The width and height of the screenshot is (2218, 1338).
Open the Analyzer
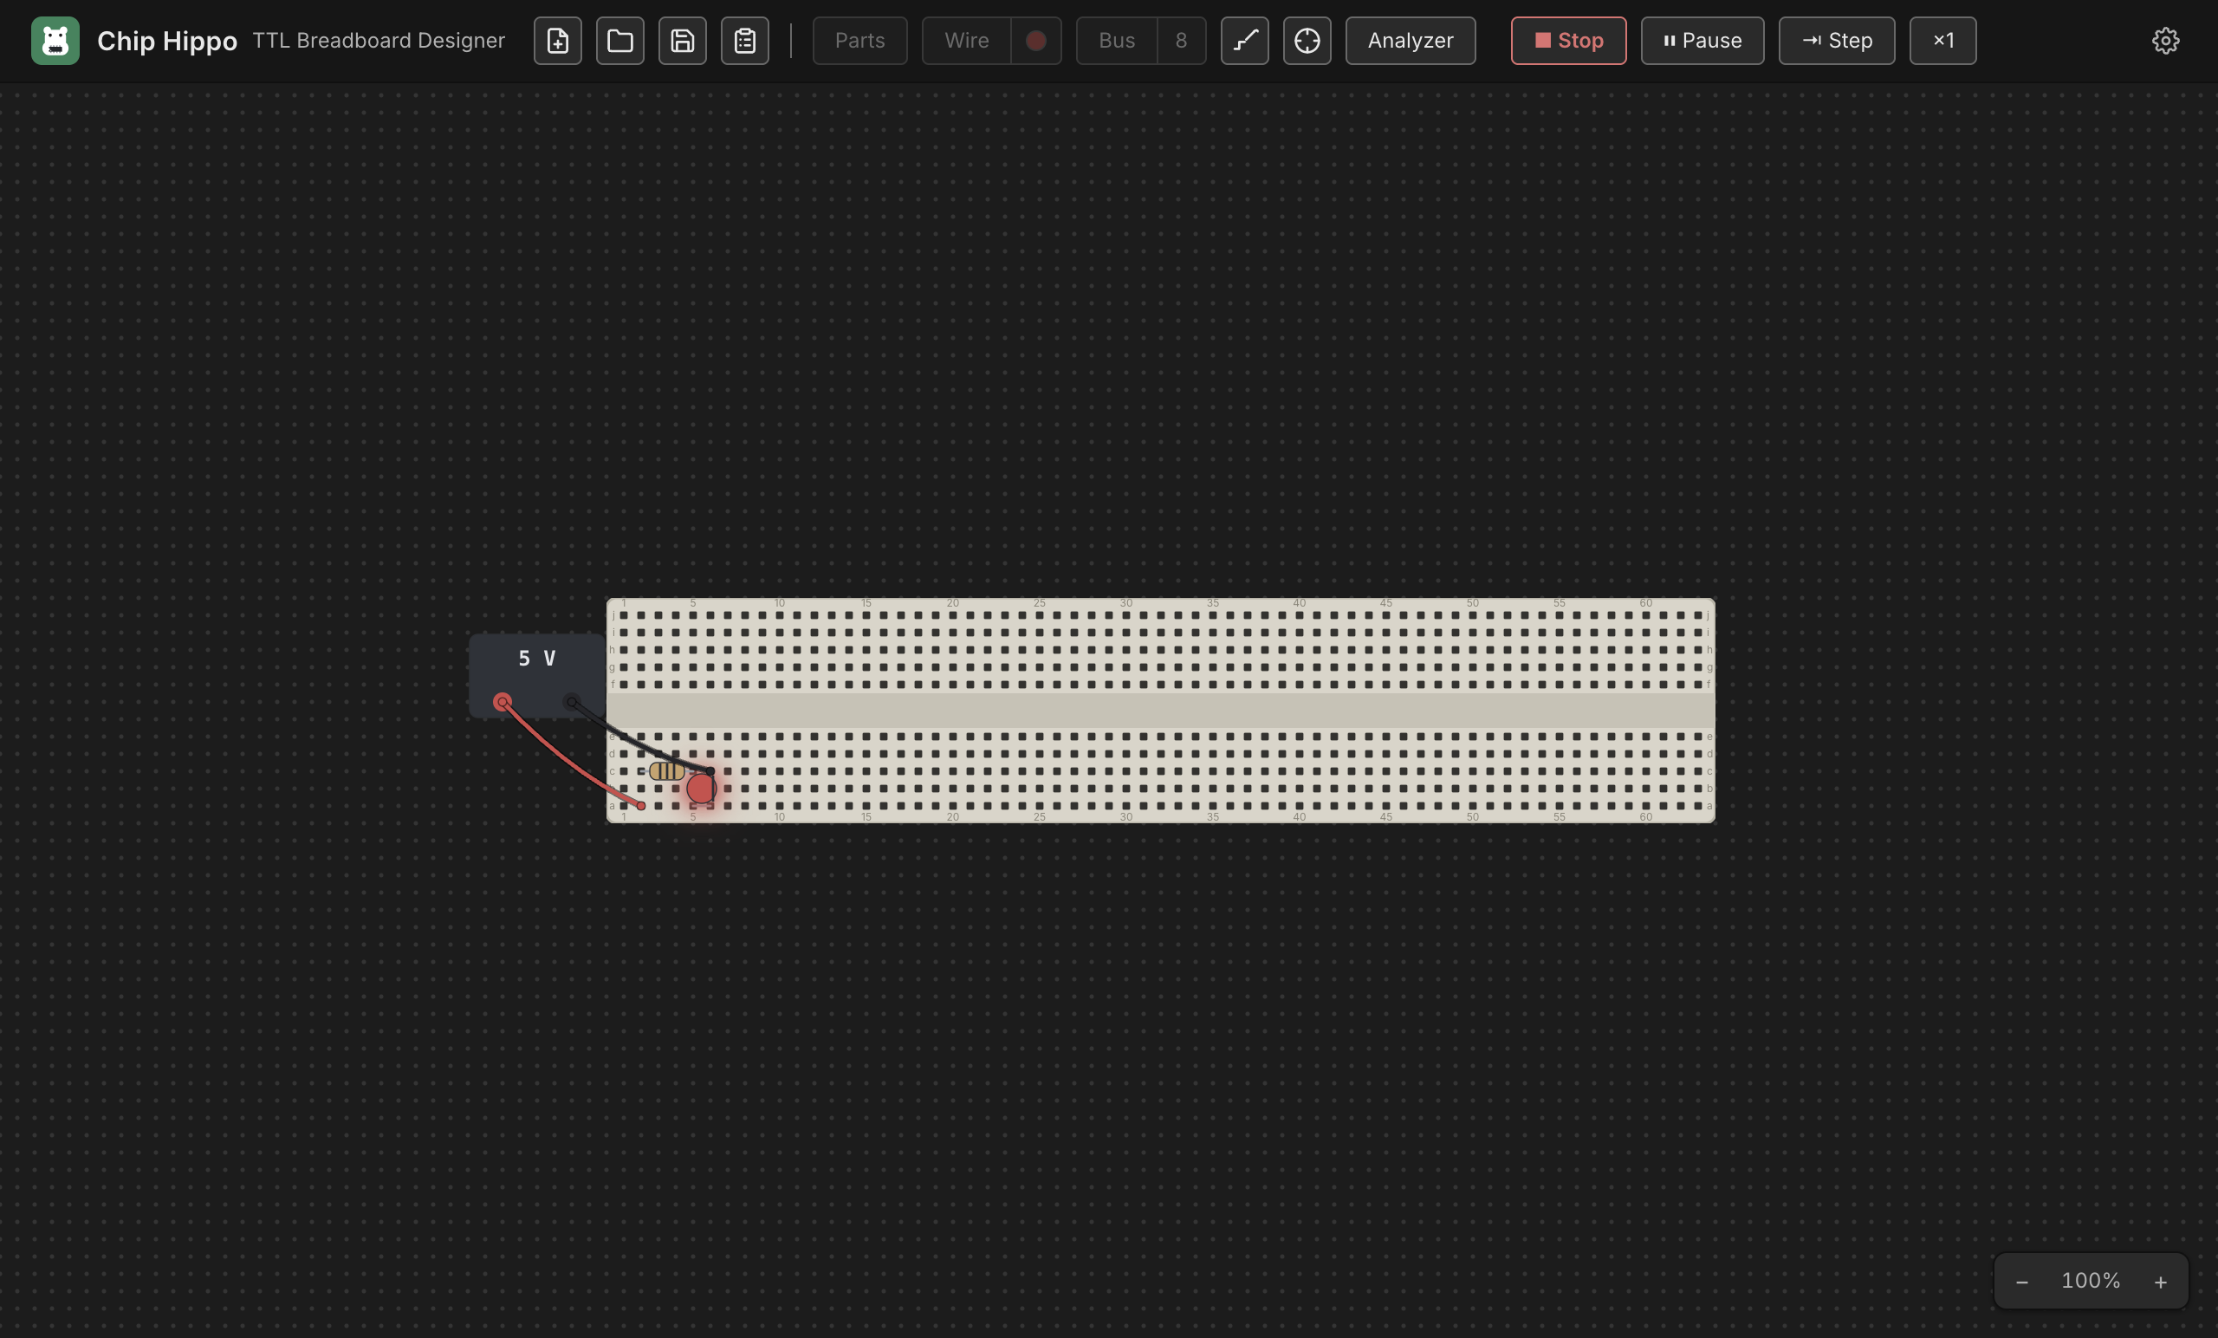[1411, 41]
